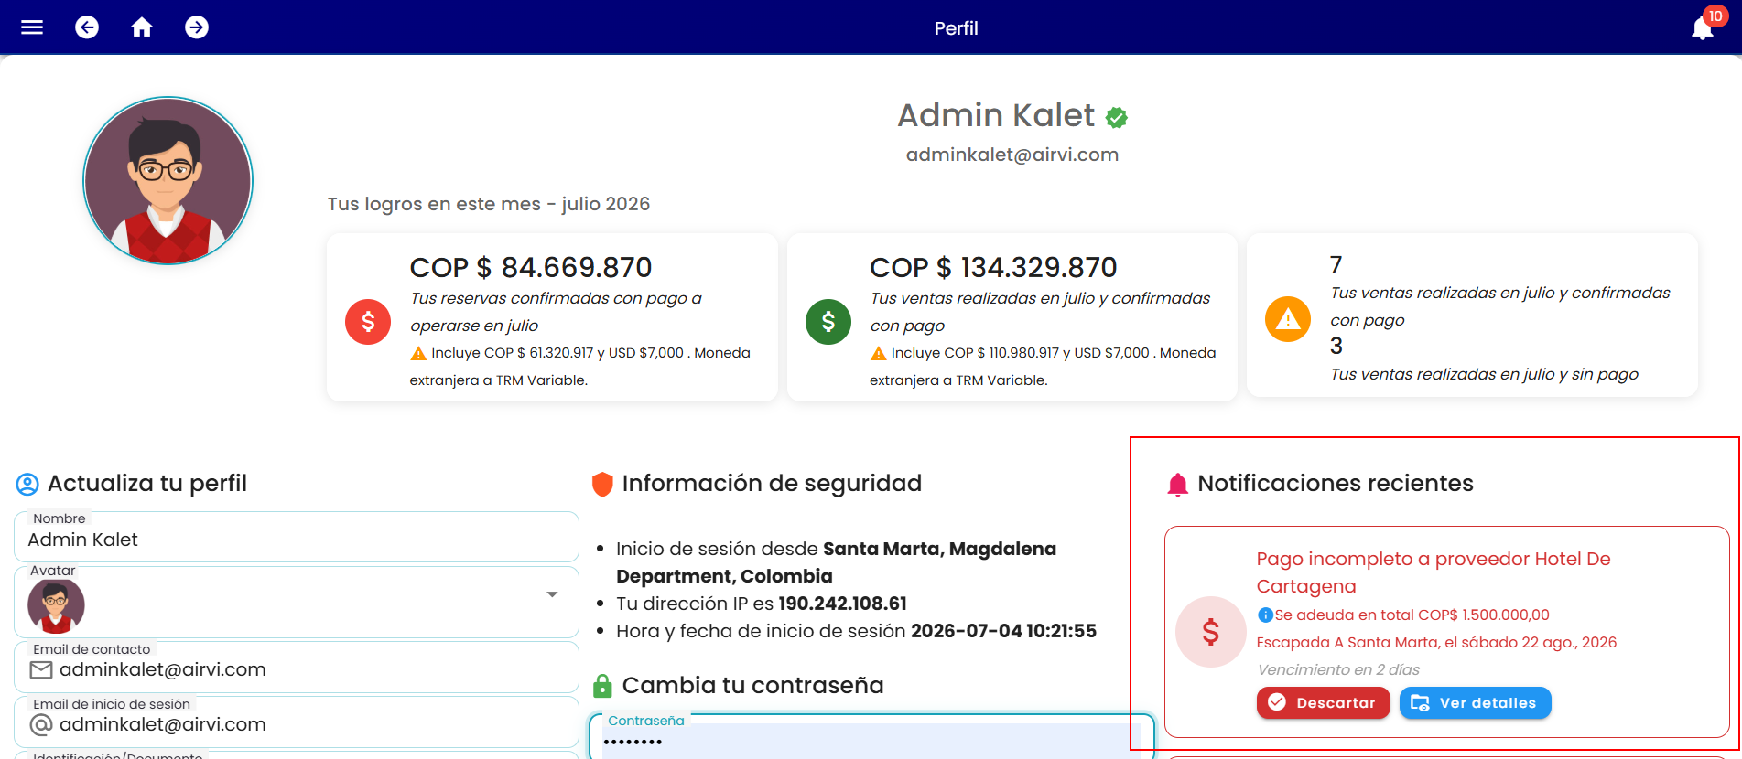The width and height of the screenshot is (1742, 759).
Task: Open Ver detalles for Hotel De Cartagena payment
Action: tap(1476, 702)
